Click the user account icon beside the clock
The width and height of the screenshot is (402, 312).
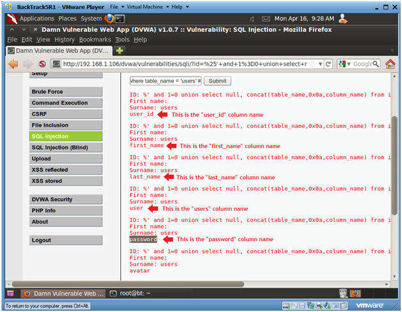(342, 19)
